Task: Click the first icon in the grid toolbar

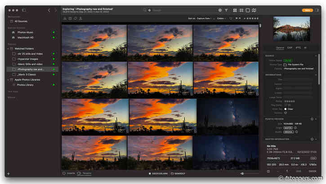Action: [65, 19]
